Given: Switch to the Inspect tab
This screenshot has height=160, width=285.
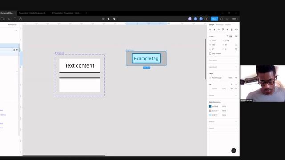Looking at the screenshot, I should (x=228, y=25).
